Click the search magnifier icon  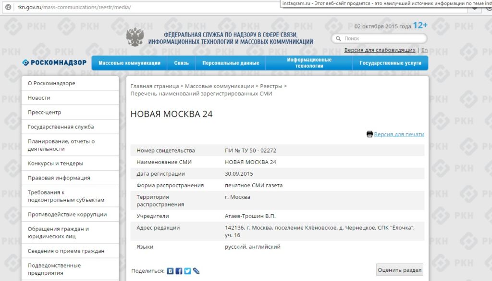coord(338,38)
